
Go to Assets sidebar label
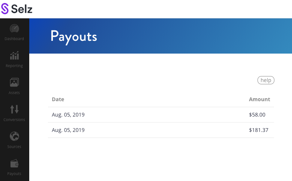(14, 93)
